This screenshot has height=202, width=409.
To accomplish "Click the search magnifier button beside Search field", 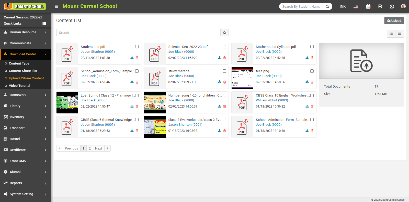I will click(224, 33).
